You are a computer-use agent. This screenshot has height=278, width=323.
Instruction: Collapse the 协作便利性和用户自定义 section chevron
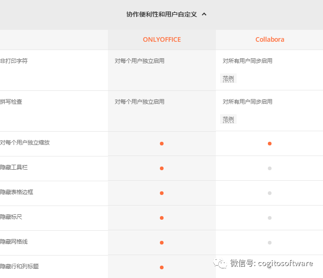(x=204, y=14)
